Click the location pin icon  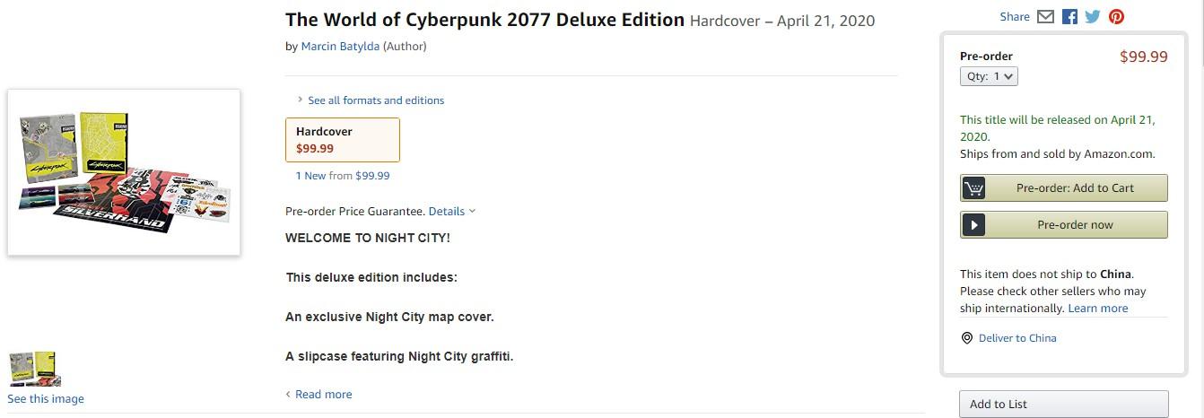pos(967,338)
